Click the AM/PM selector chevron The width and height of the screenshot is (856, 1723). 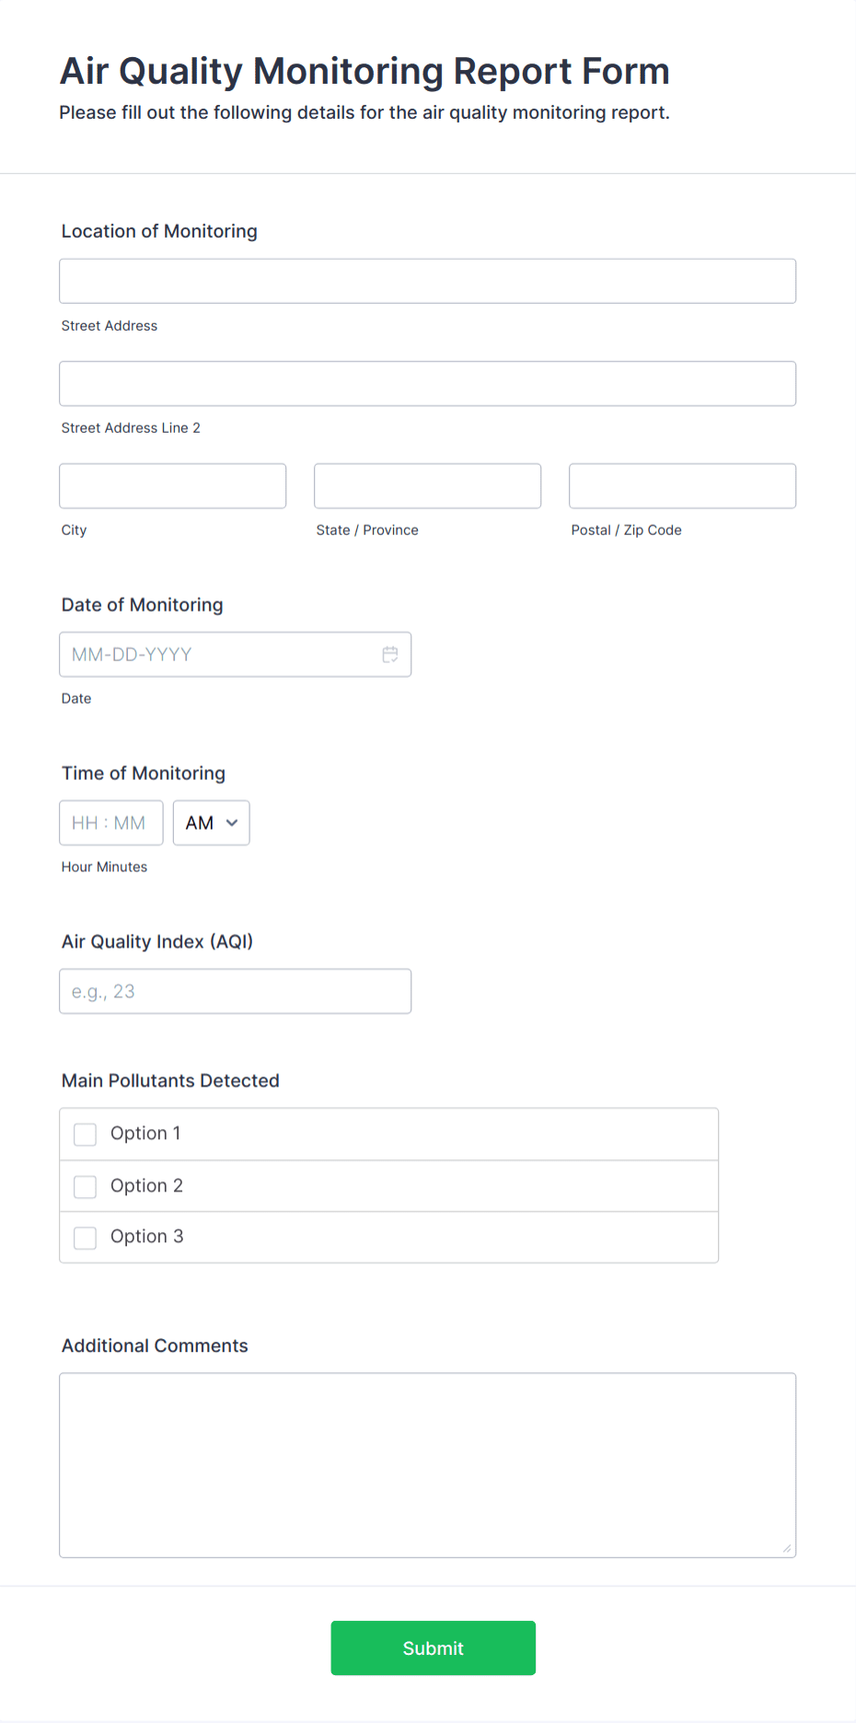click(x=233, y=823)
